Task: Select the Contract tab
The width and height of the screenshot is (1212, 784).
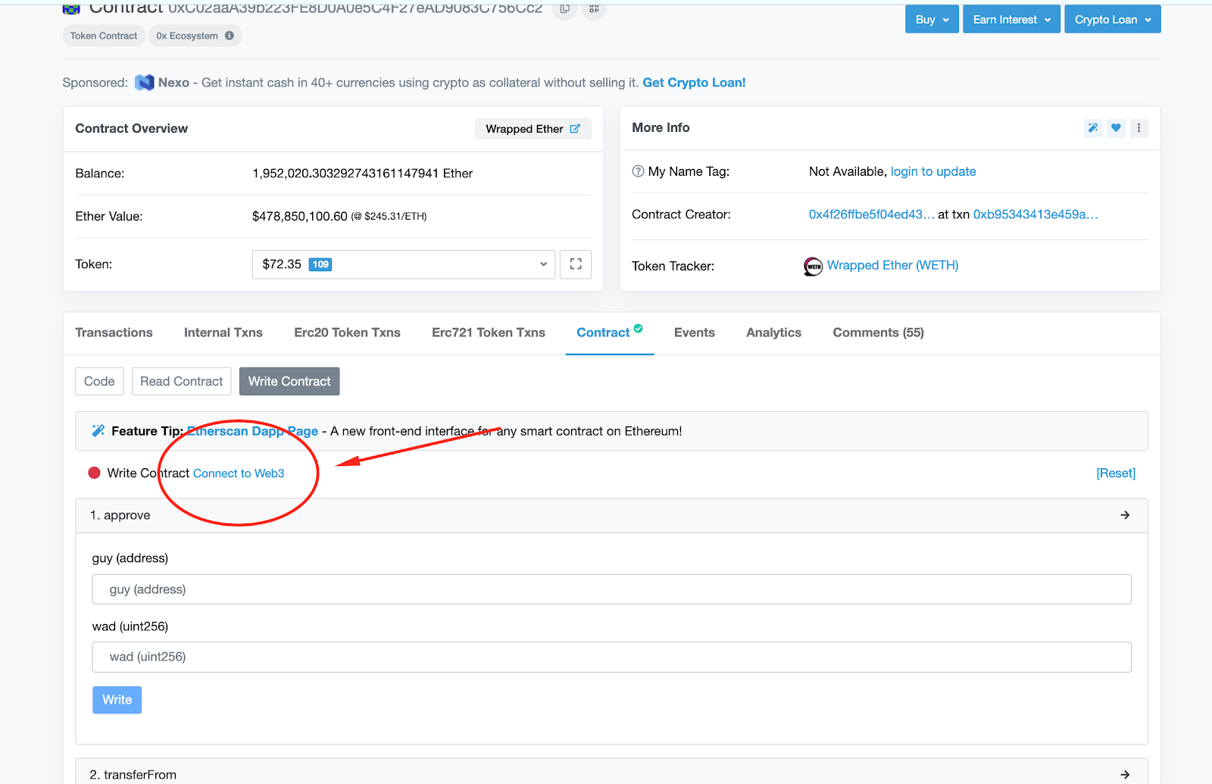Action: 609,333
